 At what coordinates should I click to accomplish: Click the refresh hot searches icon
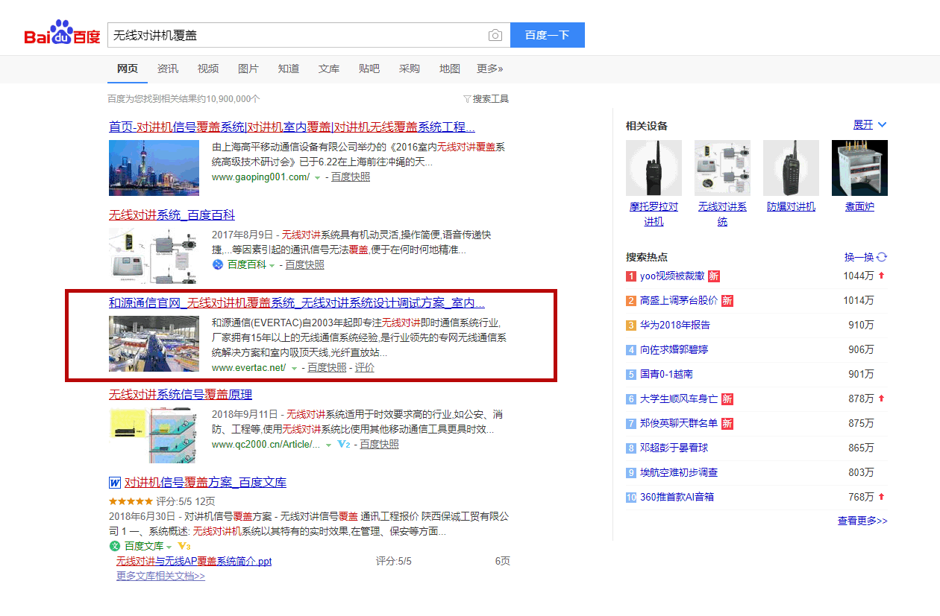click(882, 257)
